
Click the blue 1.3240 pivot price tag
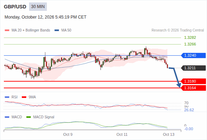193,55
